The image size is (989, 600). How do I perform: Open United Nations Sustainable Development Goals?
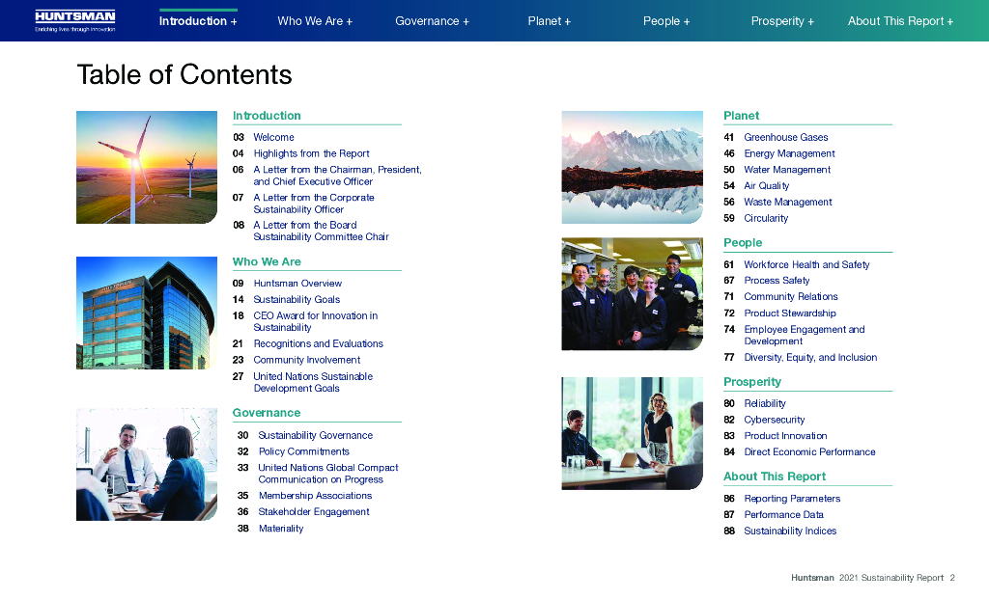(x=313, y=382)
